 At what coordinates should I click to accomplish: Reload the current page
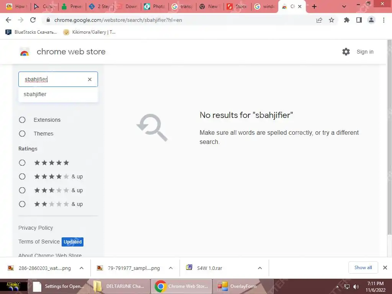coord(33,20)
